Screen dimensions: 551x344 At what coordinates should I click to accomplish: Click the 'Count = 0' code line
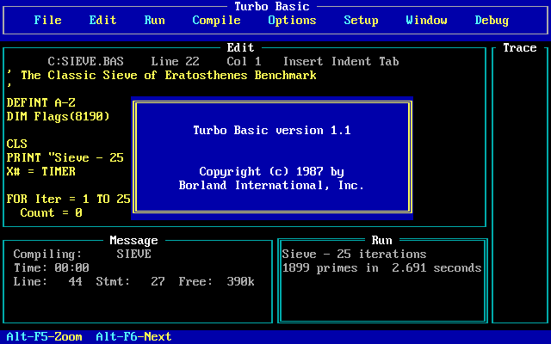coord(52,212)
